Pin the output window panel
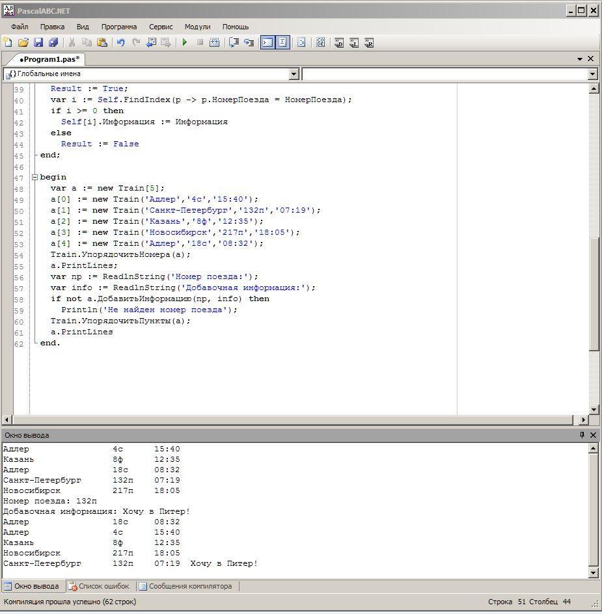602x614 pixels. point(582,434)
